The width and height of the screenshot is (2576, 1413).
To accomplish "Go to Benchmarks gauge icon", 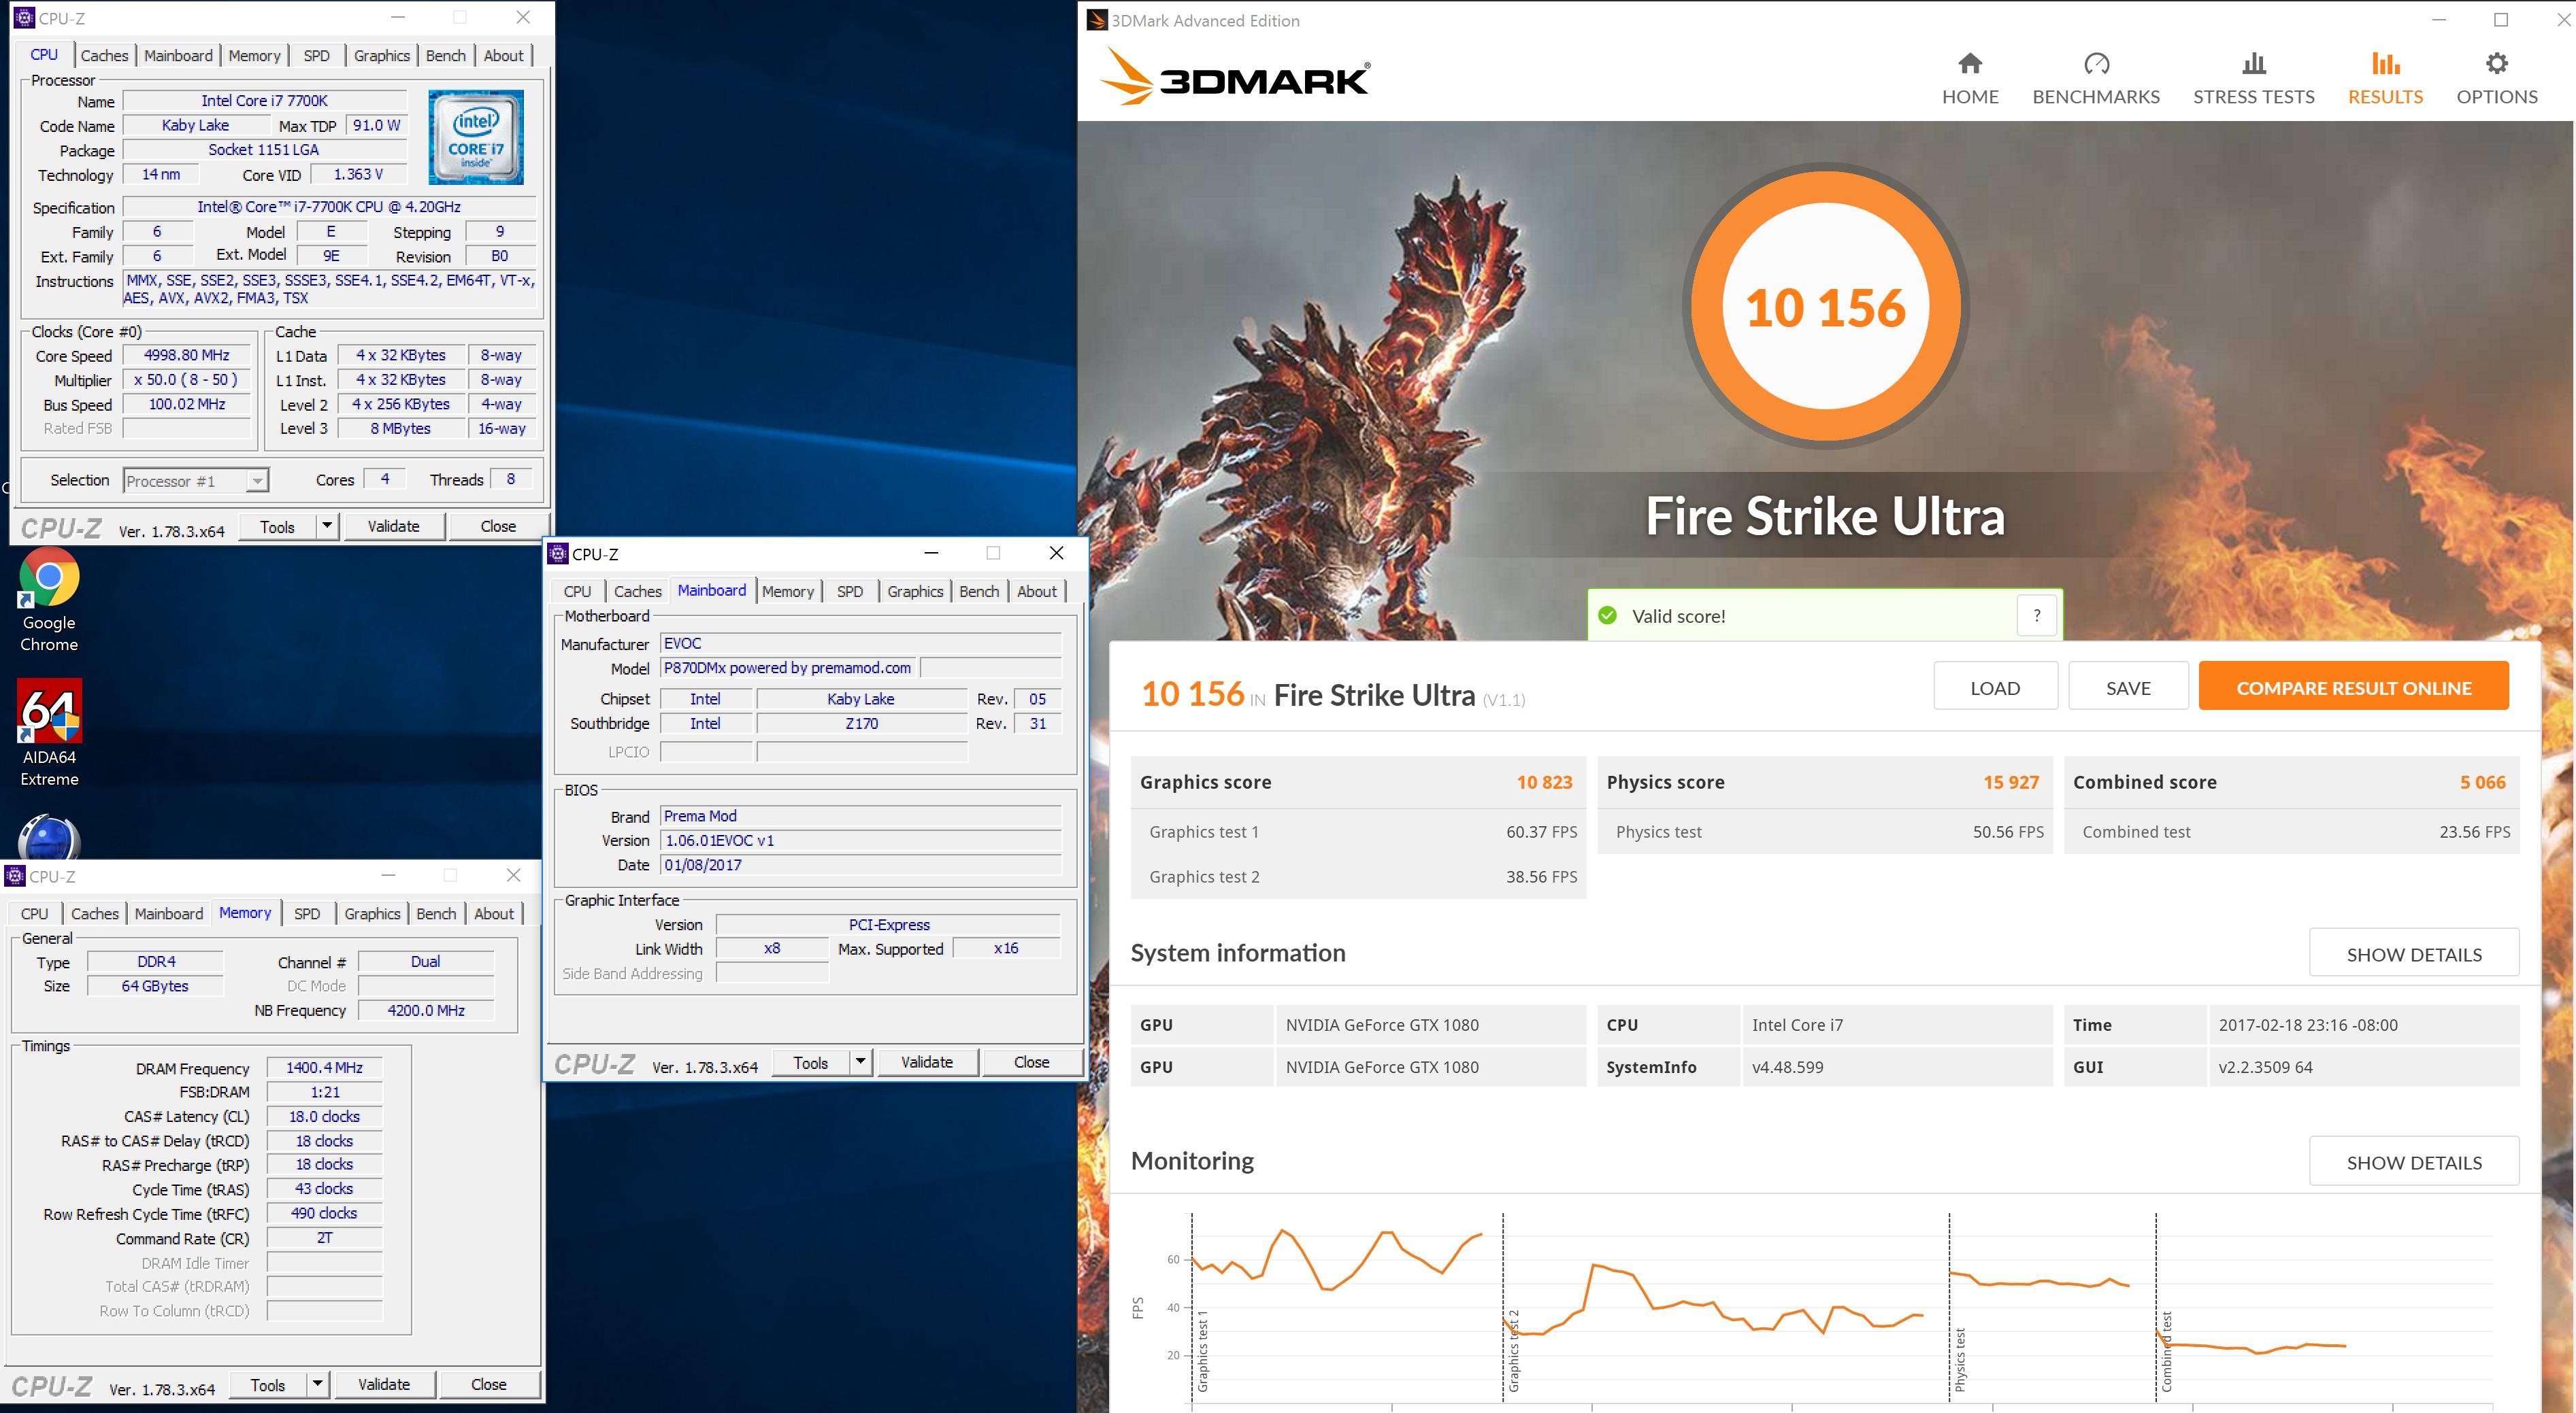I will (x=2096, y=64).
